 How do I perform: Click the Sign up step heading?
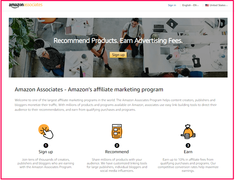46,152
